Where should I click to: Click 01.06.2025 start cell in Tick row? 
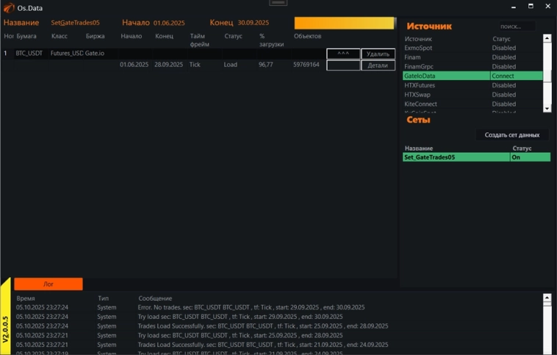[x=134, y=65]
